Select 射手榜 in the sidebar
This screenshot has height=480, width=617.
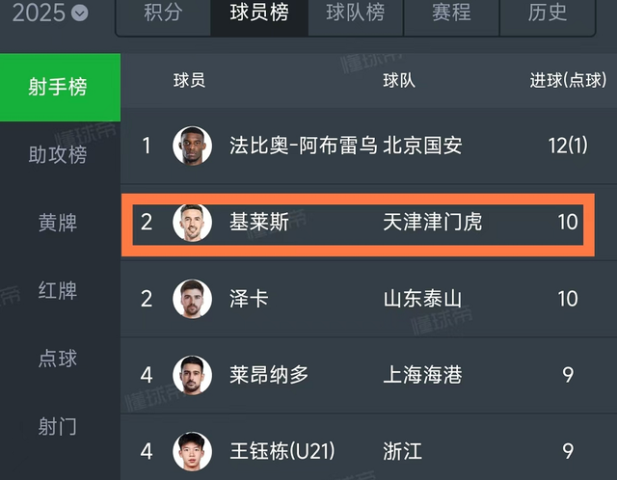pyautogui.click(x=60, y=88)
